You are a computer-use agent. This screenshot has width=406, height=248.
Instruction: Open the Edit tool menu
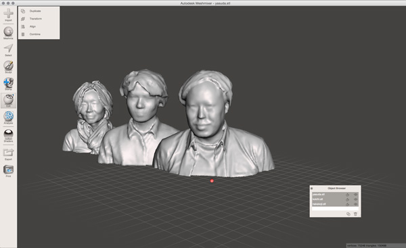coord(8,101)
